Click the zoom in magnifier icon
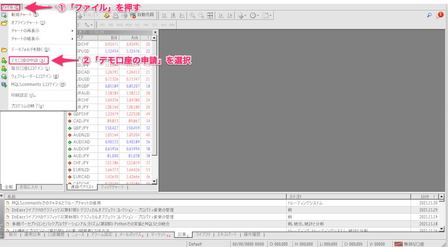This screenshot has height=247, width=448. tap(192, 15)
